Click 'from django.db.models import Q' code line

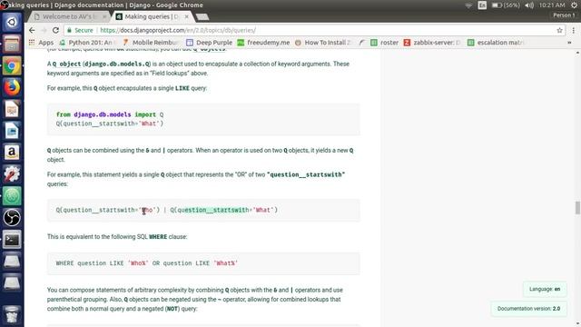(110, 114)
